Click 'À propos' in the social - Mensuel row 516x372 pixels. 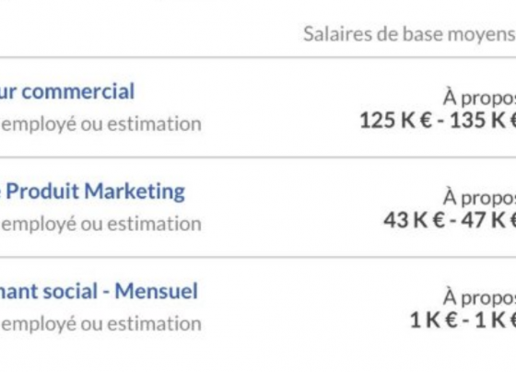[x=479, y=297]
